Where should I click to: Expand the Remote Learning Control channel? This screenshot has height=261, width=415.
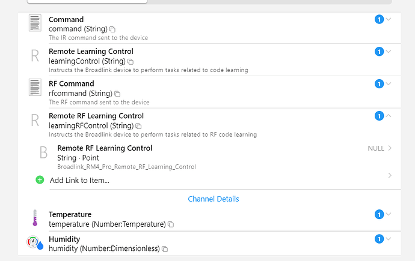(389, 52)
